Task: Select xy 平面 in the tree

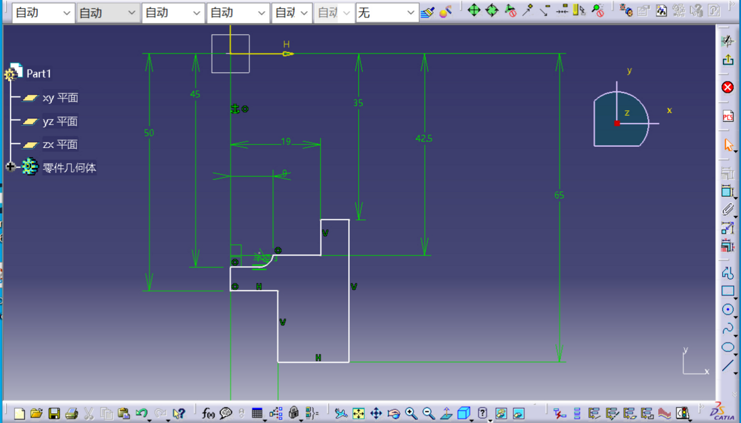Action: 59,98
